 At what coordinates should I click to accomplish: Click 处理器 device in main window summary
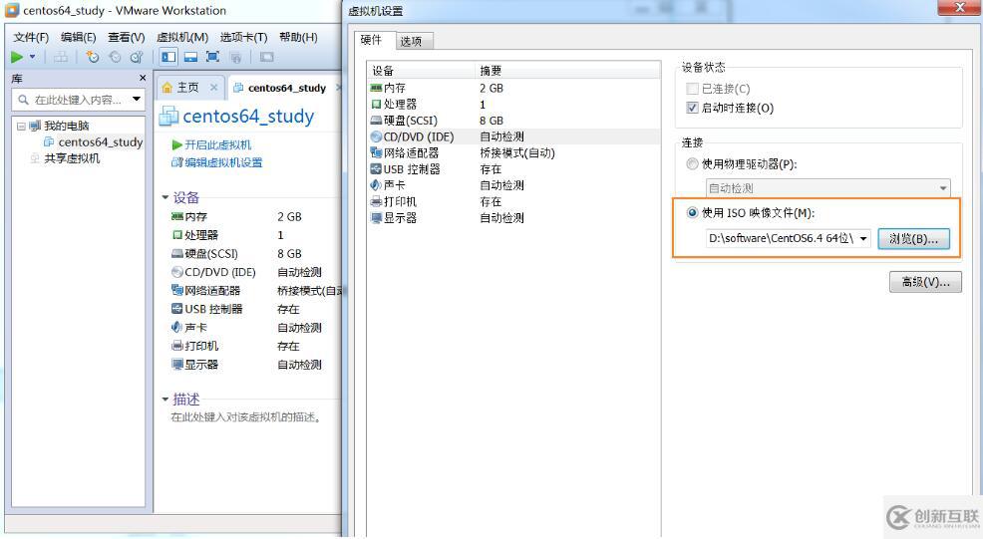201,235
